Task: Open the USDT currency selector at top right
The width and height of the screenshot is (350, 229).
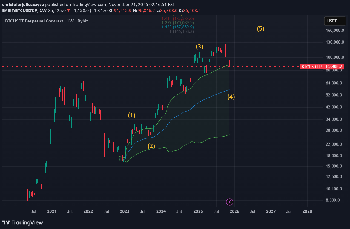Action: tap(335, 21)
